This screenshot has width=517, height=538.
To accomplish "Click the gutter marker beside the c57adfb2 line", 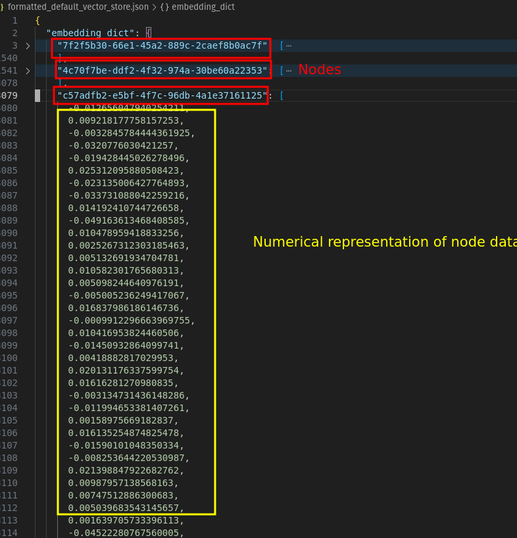I will click(37, 96).
